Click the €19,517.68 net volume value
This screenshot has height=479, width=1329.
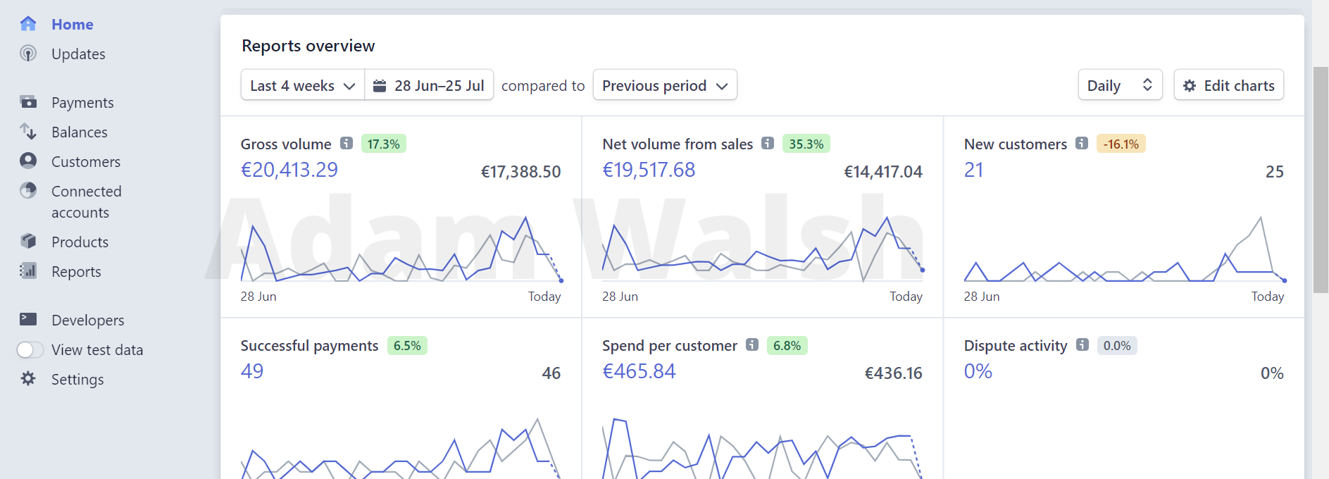click(649, 170)
